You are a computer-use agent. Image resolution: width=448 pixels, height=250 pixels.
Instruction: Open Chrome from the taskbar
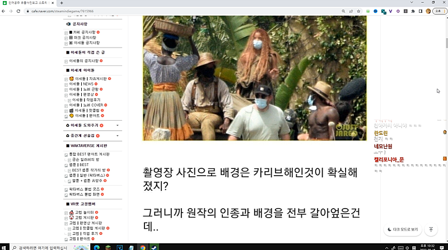[x=143, y=247]
